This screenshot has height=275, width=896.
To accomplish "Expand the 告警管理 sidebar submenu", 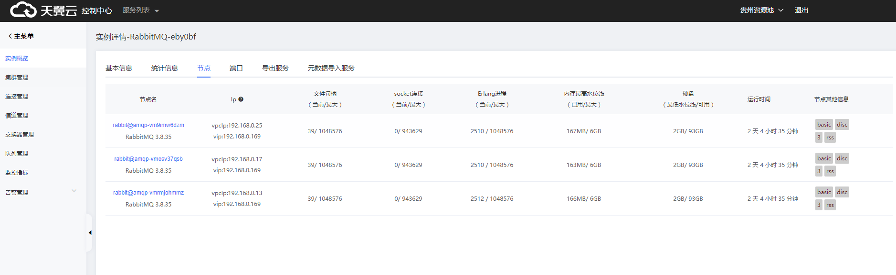I will pyautogui.click(x=74, y=191).
